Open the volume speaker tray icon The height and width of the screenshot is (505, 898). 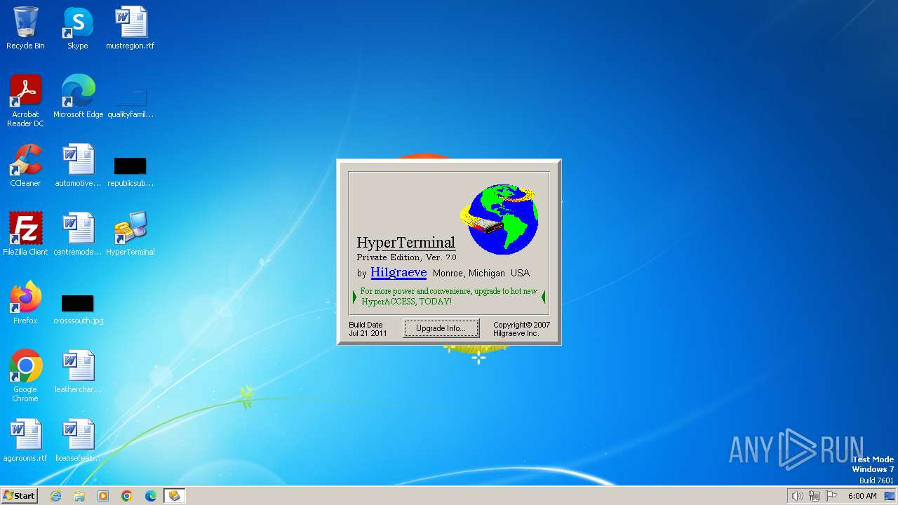[797, 496]
